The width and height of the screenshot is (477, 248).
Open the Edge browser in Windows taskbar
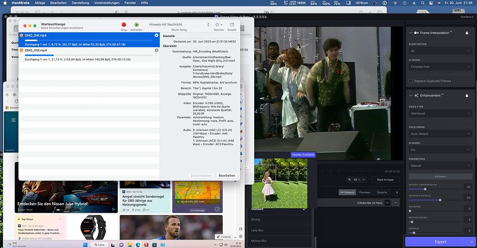138,245
